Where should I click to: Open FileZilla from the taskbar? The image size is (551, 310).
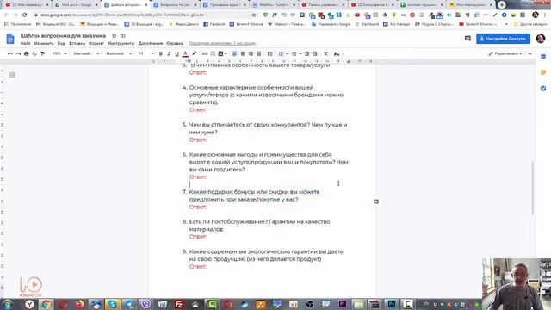179,304
